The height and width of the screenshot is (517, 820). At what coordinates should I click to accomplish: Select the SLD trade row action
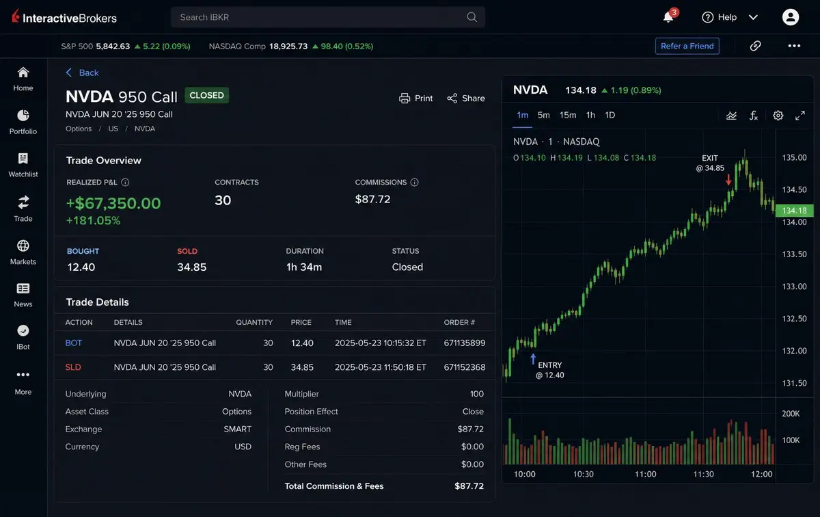click(73, 367)
